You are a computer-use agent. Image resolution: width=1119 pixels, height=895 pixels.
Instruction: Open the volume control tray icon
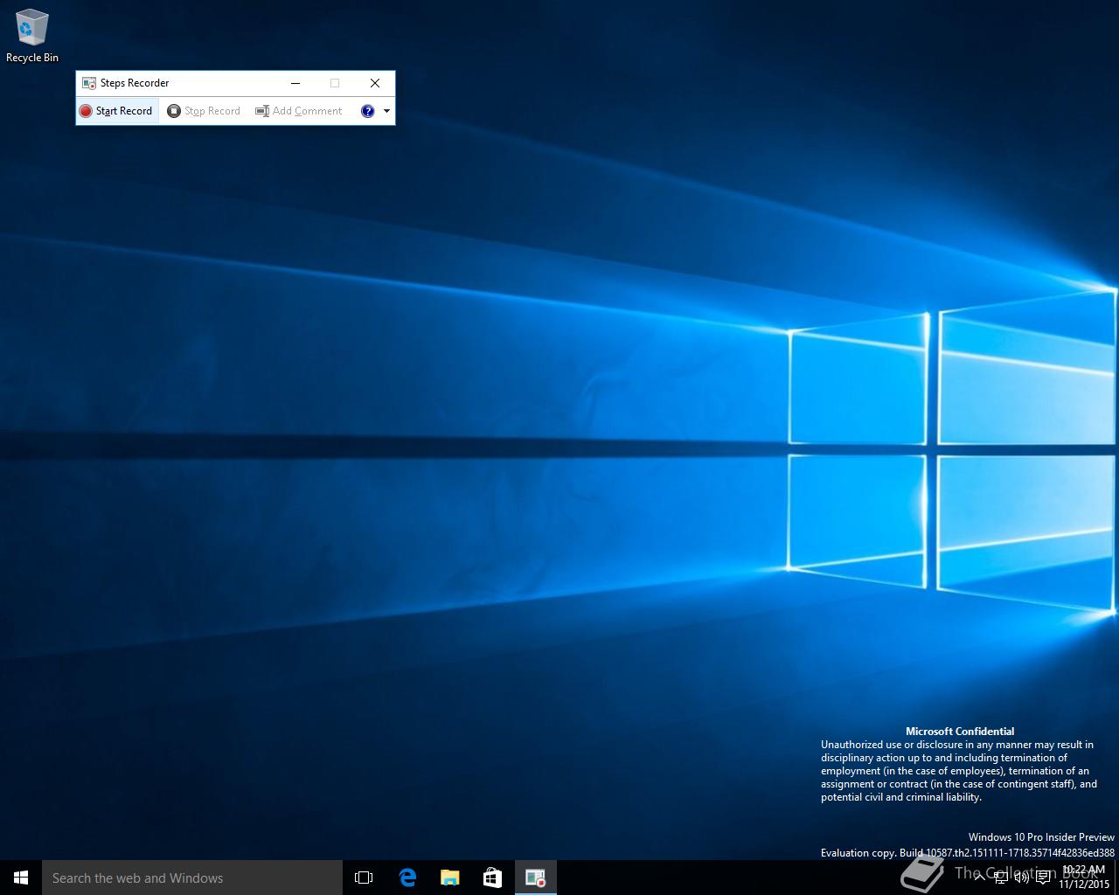1022,878
